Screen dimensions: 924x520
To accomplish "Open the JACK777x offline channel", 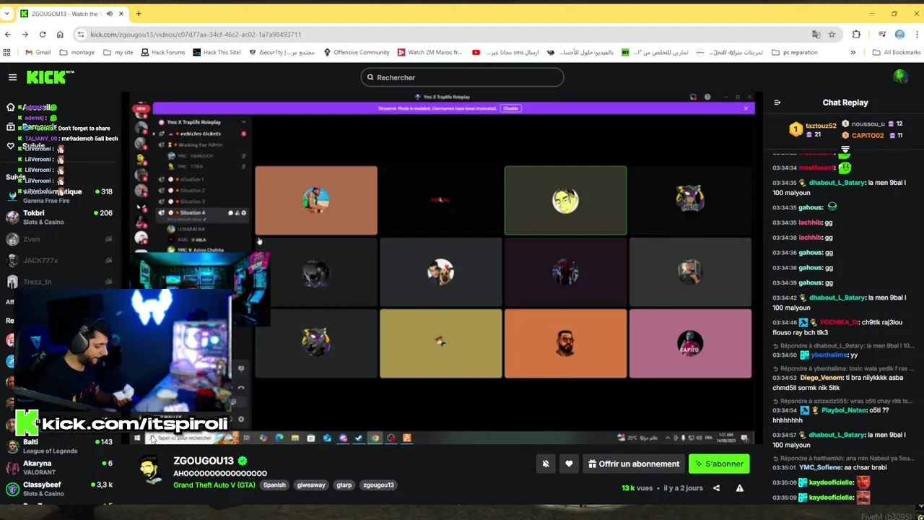I will [x=59, y=260].
